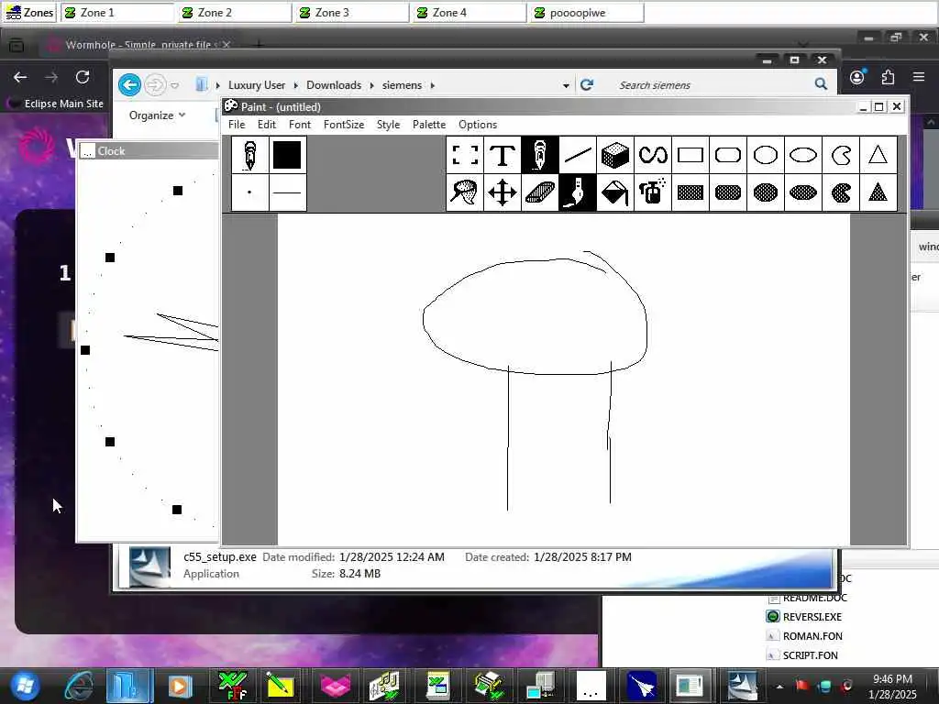This screenshot has height=704, width=939.
Task: Open the Clock window system menu box
Action: pyautogui.click(x=87, y=151)
